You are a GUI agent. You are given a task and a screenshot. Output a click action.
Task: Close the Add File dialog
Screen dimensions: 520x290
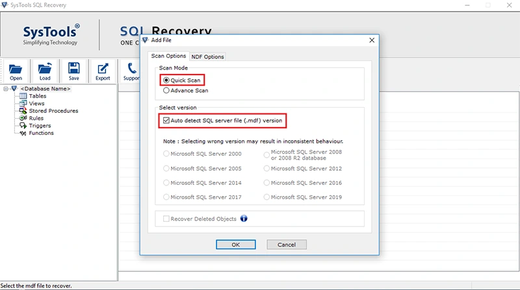372,40
